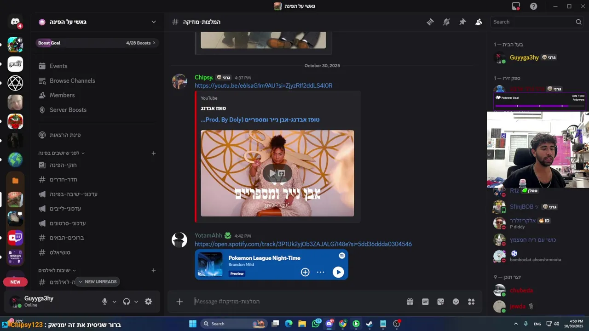The height and width of the screenshot is (331, 589).
Task: Open Windows Start menu
Action: click(193, 324)
